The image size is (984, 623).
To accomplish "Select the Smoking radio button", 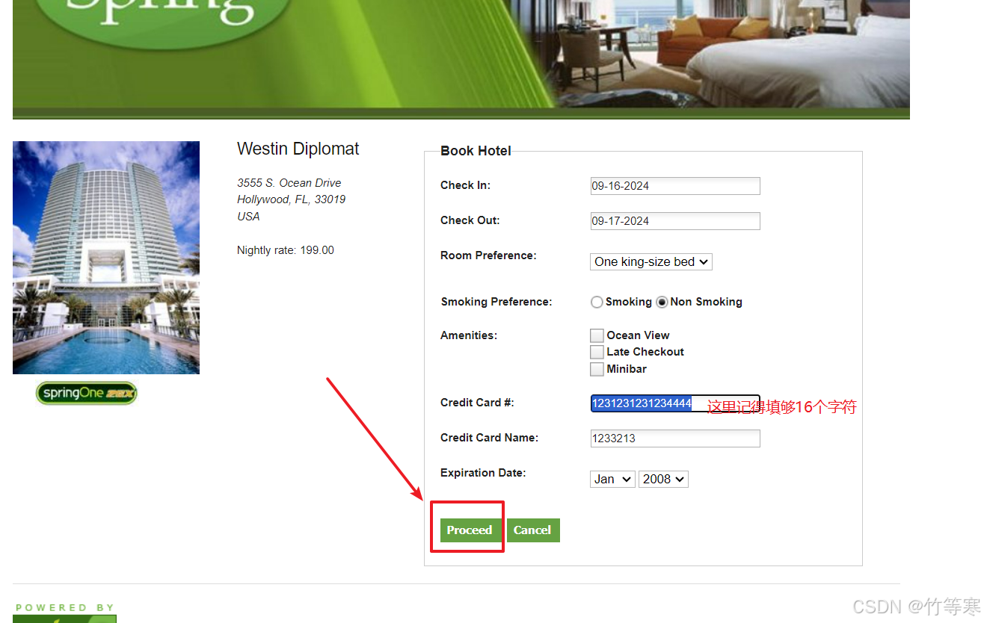I will 597,302.
